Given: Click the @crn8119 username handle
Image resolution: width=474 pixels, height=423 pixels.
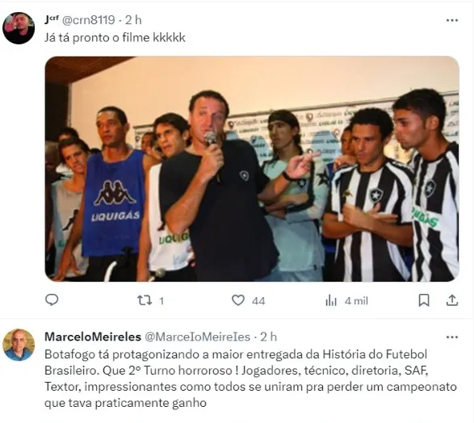Looking at the screenshot, I should (89, 20).
